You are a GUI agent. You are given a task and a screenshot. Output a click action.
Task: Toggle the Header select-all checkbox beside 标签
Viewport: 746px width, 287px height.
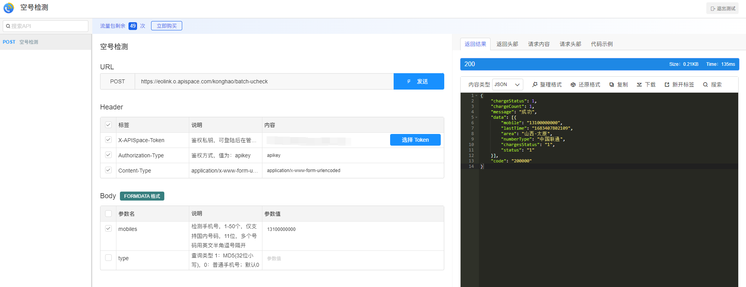click(108, 125)
